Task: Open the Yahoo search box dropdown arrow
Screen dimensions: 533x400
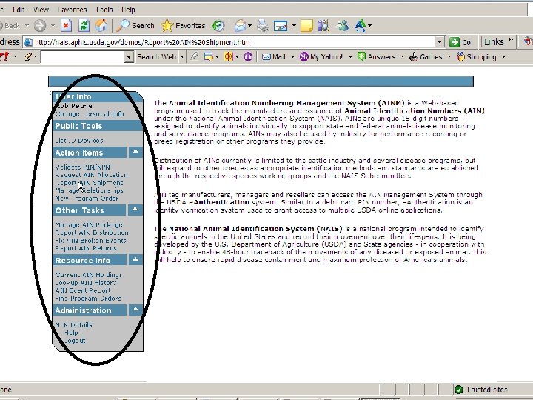Action: click(x=129, y=57)
